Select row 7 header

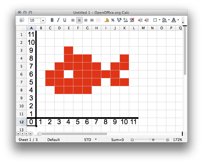(x=21, y=82)
